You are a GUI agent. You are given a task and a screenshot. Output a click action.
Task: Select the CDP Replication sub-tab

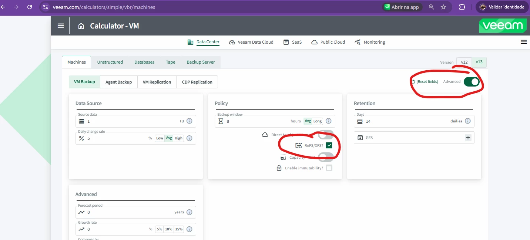[197, 82]
